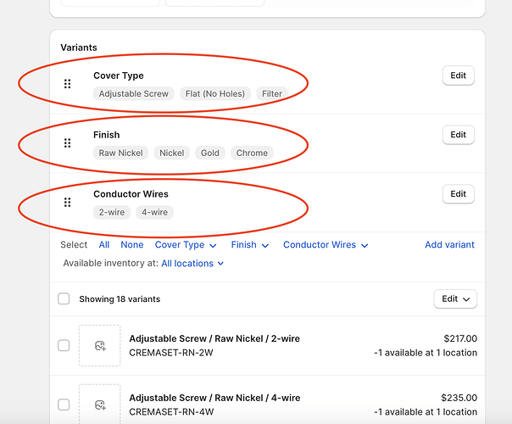The width and height of the screenshot is (512, 424).
Task: Open the Cover Type filter dropdown
Action: click(186, 245)
